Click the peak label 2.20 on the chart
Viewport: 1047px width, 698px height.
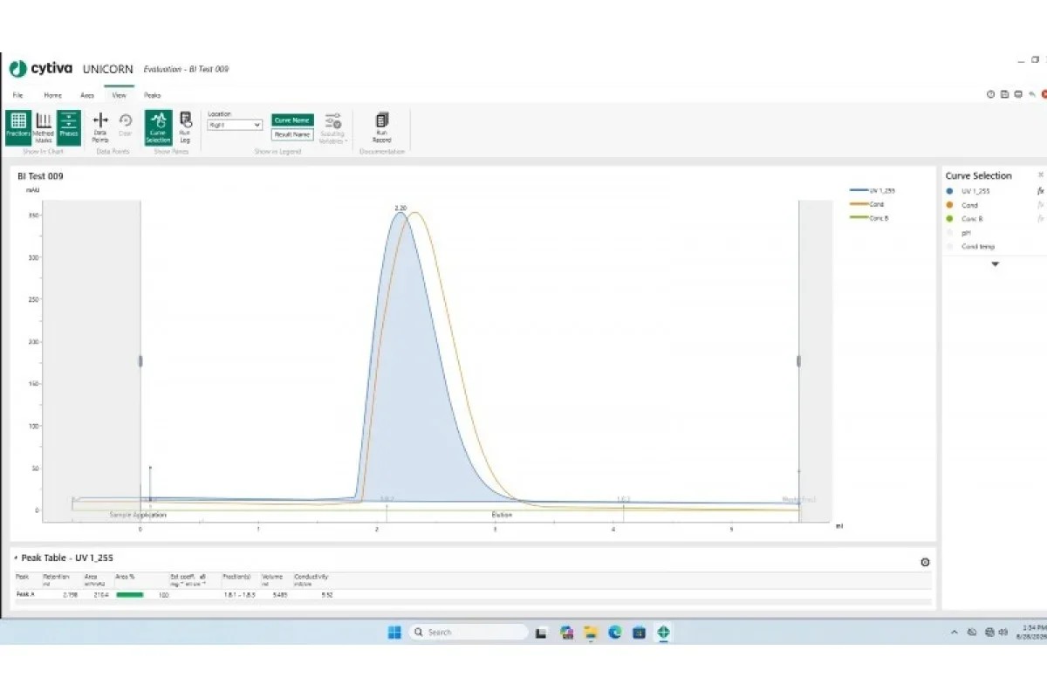(x=400, y=208)
